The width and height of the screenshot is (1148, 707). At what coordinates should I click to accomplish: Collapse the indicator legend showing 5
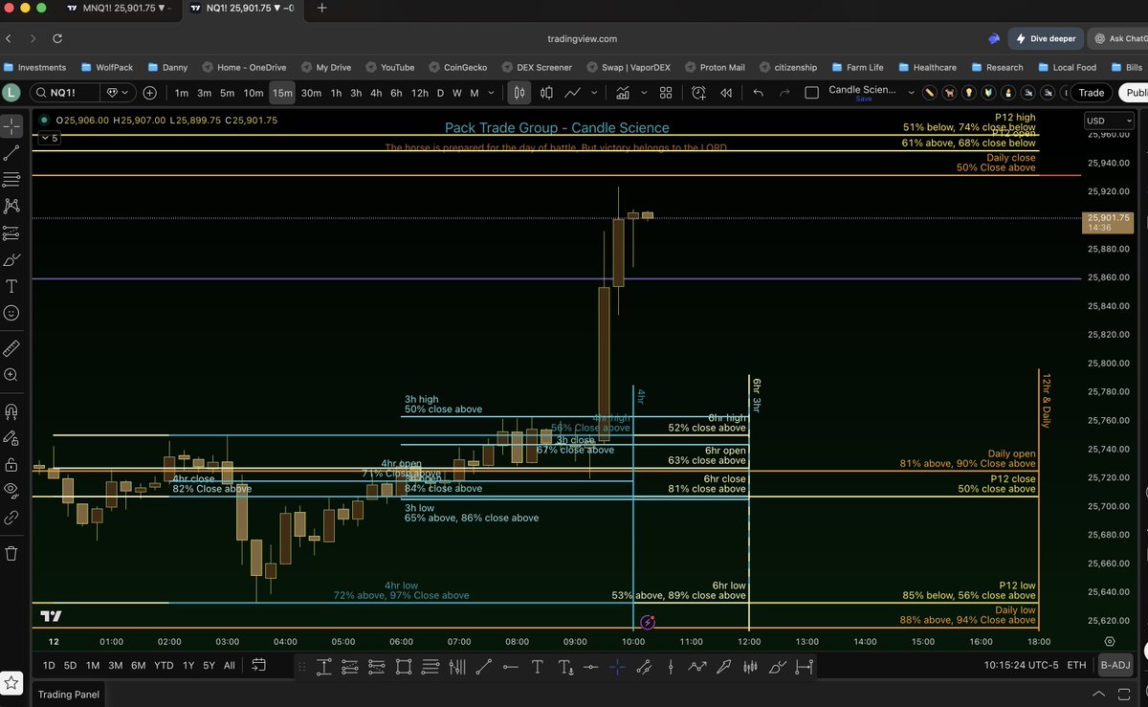pyautogui.click(x=48, y=138)
